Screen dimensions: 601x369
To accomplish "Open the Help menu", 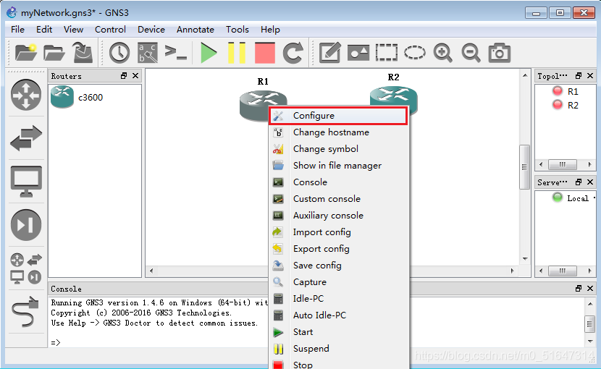I will click(270, 30).
